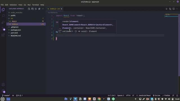Open the Linux Mint start menu
Viewport: 180px width, 101px height.
pos(3,99)
